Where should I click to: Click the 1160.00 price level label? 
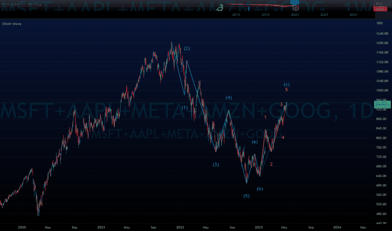coord(382,52)
